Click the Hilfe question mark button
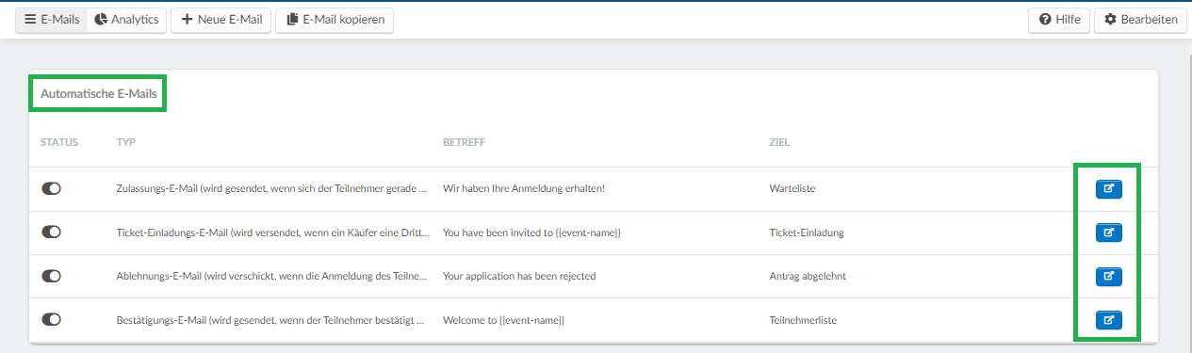Image resolution: width=1192 pixels, height=353 pixels. [1059, 20]
